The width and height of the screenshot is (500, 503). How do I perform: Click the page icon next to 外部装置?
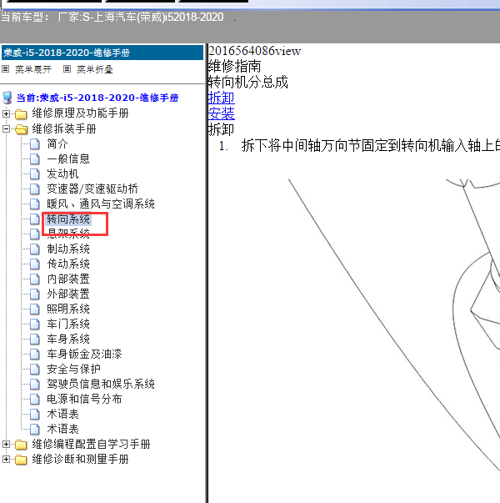[x=35, y=294]
